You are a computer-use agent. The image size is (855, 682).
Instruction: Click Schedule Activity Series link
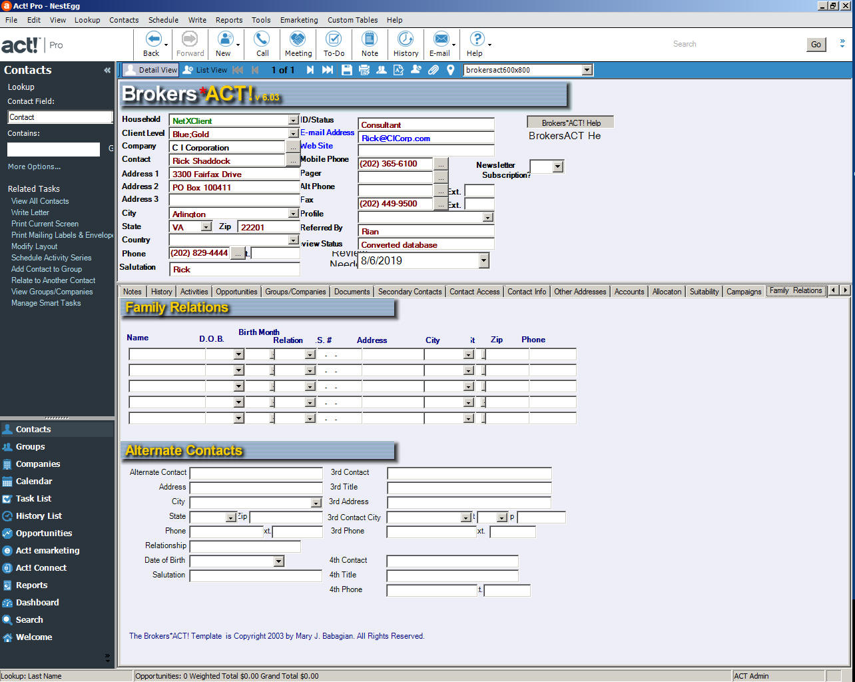click(51, 258)
